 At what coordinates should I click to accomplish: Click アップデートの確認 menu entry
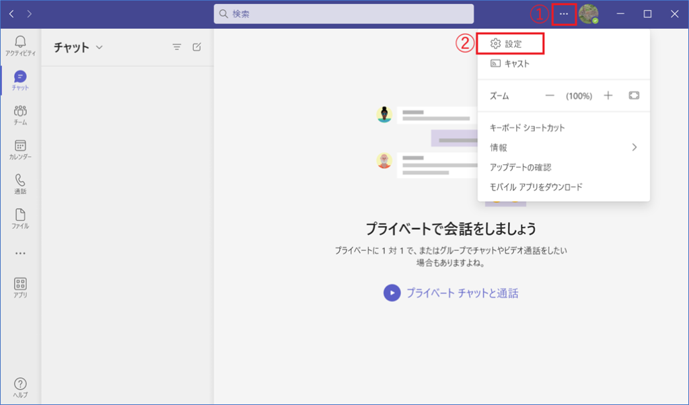pyautogui.click(x=520, y=167)
